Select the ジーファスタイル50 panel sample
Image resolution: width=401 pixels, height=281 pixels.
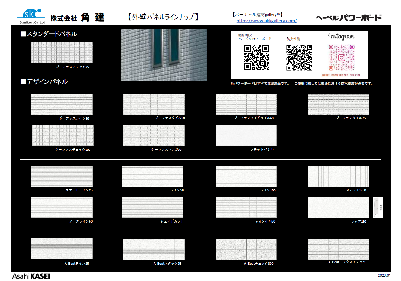pos(154,104)
